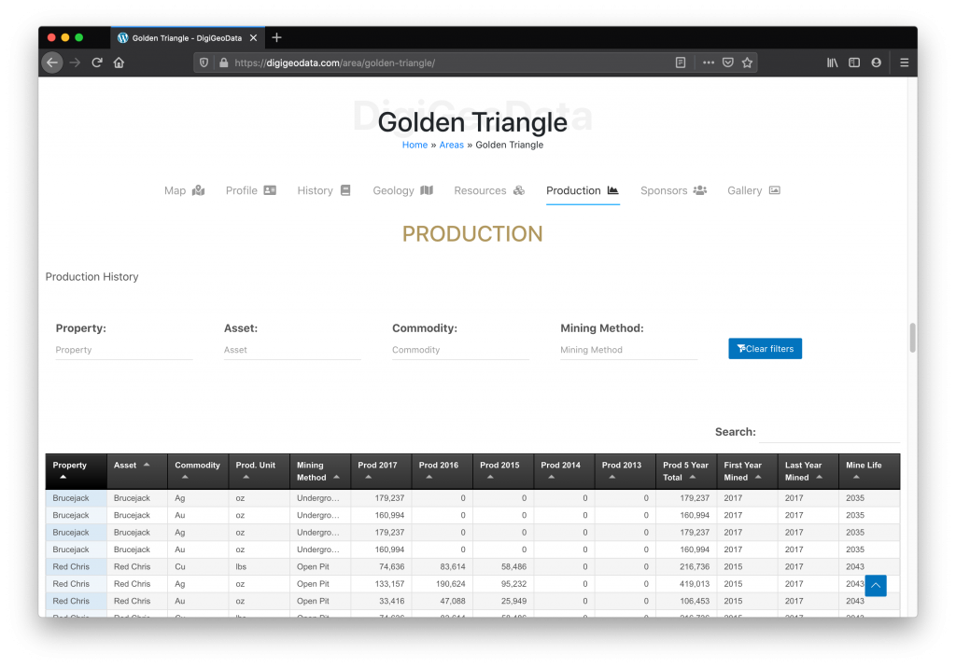Open the browser home icon
The image size is (956, 668).
119,63
